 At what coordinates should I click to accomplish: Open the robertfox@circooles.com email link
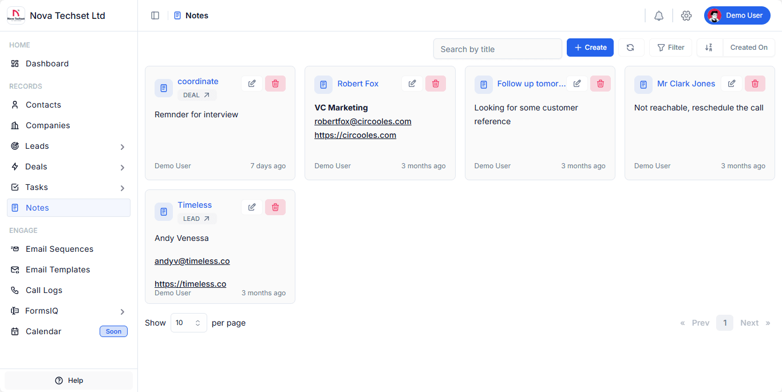tap(363, 121)
